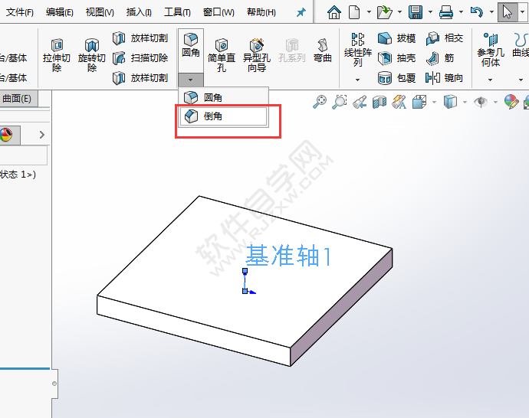Open the 异型孔向导 hole wizard
Viewport: 529px width, 418px height.
pyautogui.click(x=257, y=55)
